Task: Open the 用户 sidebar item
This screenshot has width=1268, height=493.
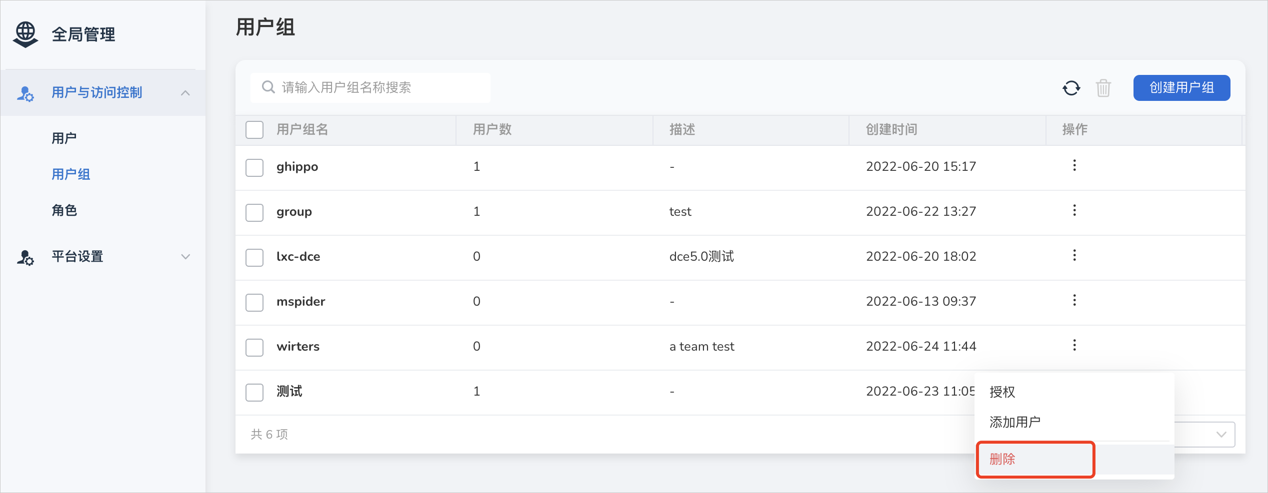Action: point(64,138)
